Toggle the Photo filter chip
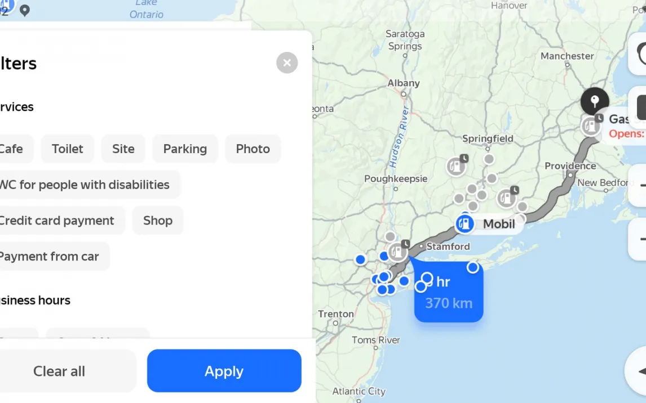Screen dimensions: 646x403 [x=253, y=149]
